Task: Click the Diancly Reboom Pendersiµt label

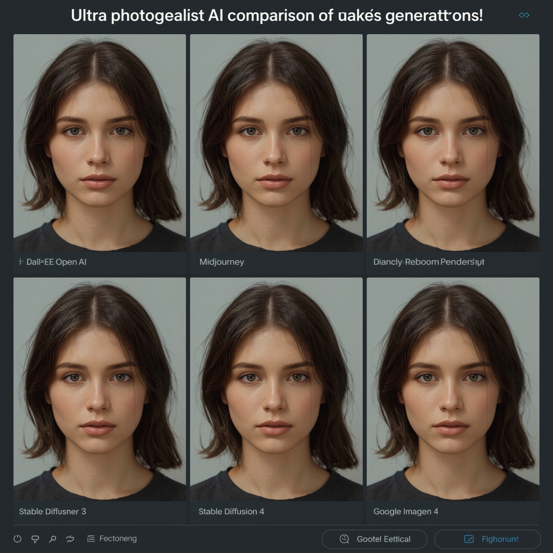Action: 429,262
